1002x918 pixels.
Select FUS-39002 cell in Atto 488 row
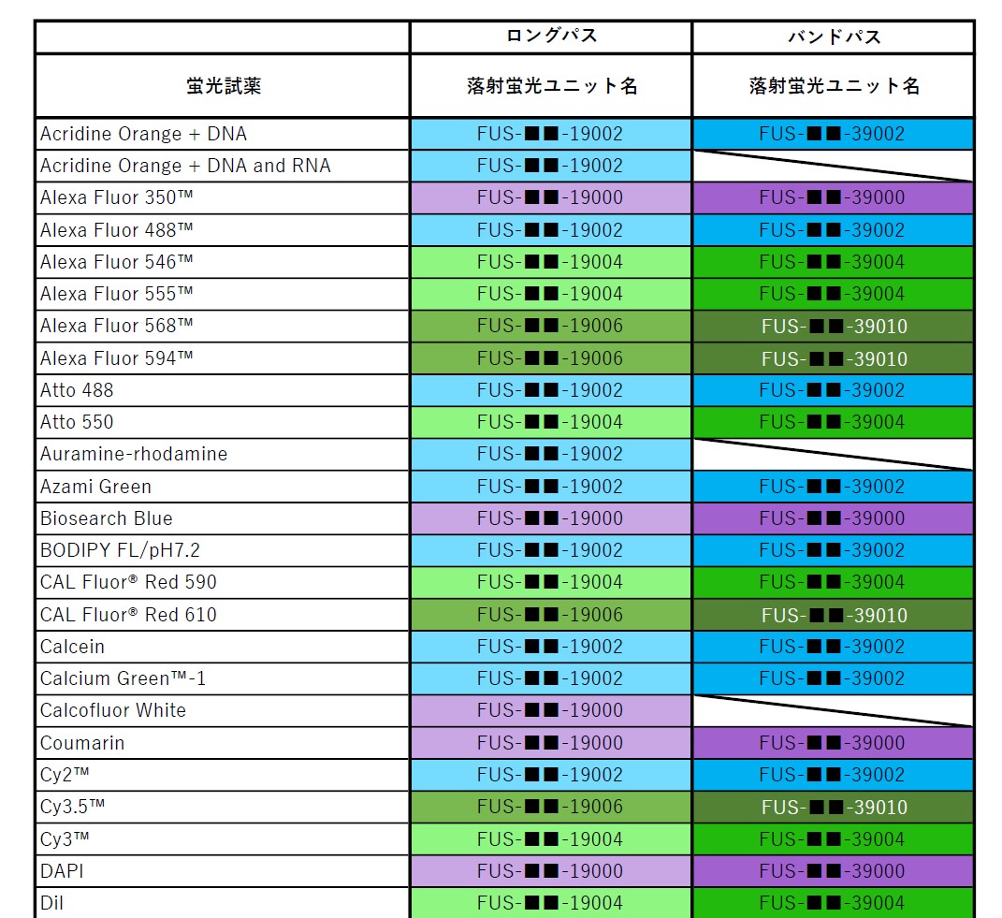(834, 390)
